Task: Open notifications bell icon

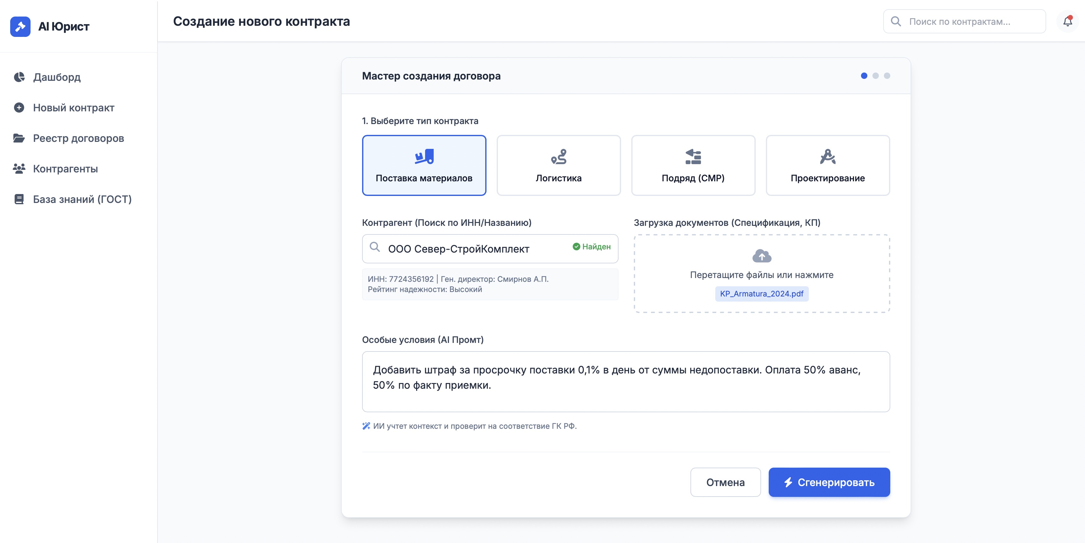Action: pos(1067,21)
